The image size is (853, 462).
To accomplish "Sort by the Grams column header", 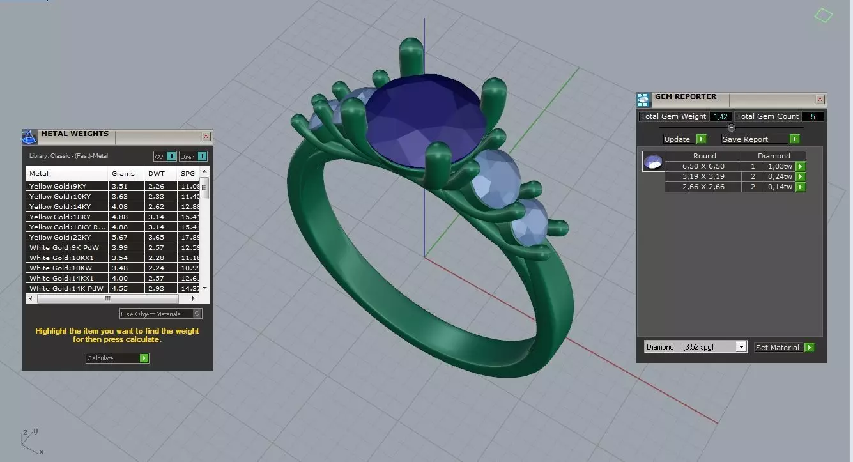I will point(127,173).
